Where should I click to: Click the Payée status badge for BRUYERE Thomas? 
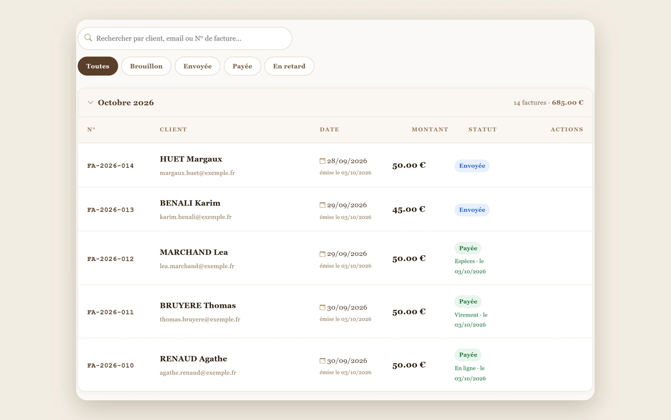[x=468, y=302]
